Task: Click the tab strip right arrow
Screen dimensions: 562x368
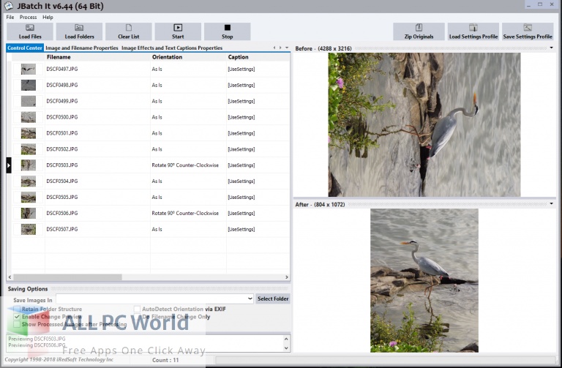Action: [x=280, y=48]
